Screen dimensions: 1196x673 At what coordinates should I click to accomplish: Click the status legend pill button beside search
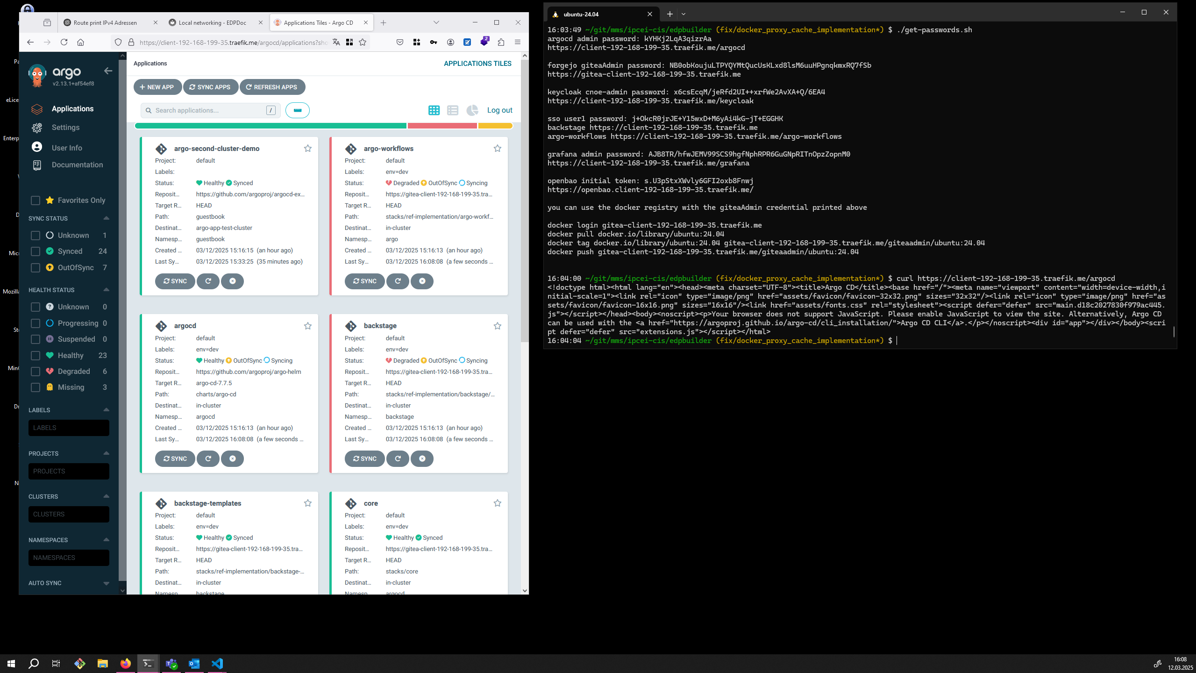(298, 110)
